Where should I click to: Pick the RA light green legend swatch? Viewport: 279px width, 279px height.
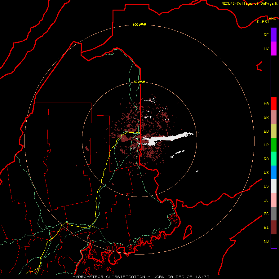[x=274, y=159]
